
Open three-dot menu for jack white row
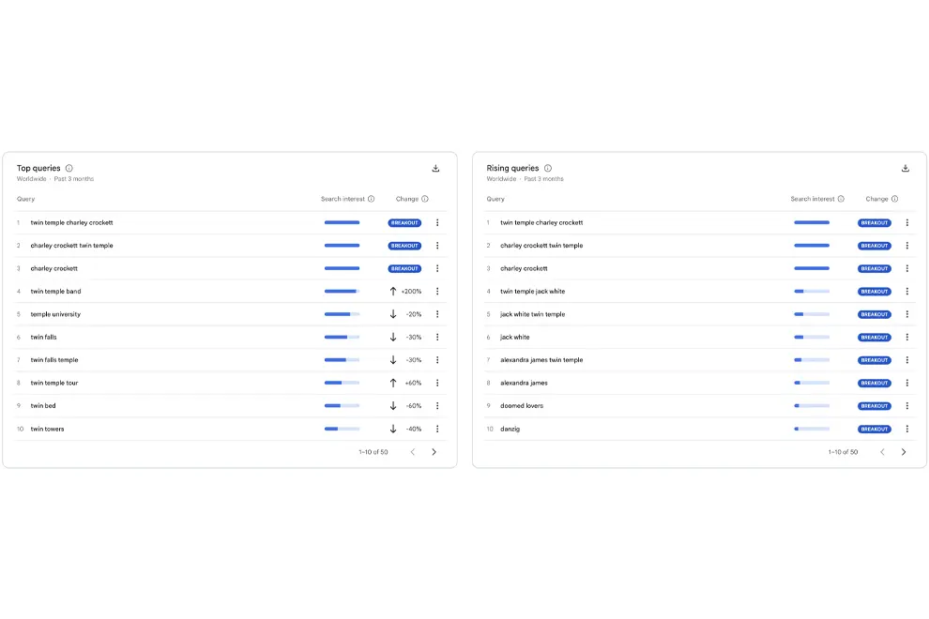pos(907,337)
